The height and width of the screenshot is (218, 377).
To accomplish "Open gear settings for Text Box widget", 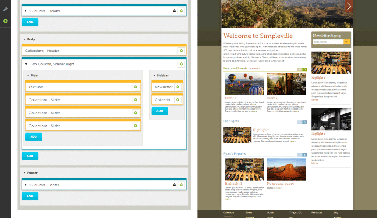I will (x=135, y=87).
